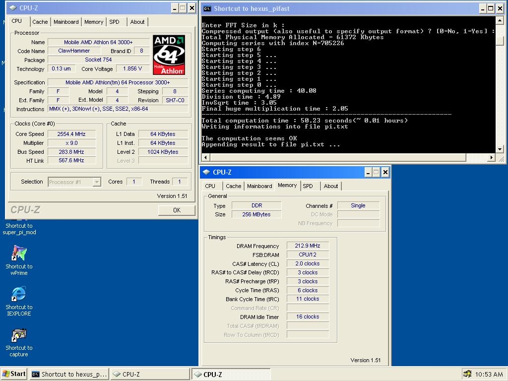Select Cache tab in lower CPU-Z window
Screen dimensions: 508x381
[x=233, y=186]
